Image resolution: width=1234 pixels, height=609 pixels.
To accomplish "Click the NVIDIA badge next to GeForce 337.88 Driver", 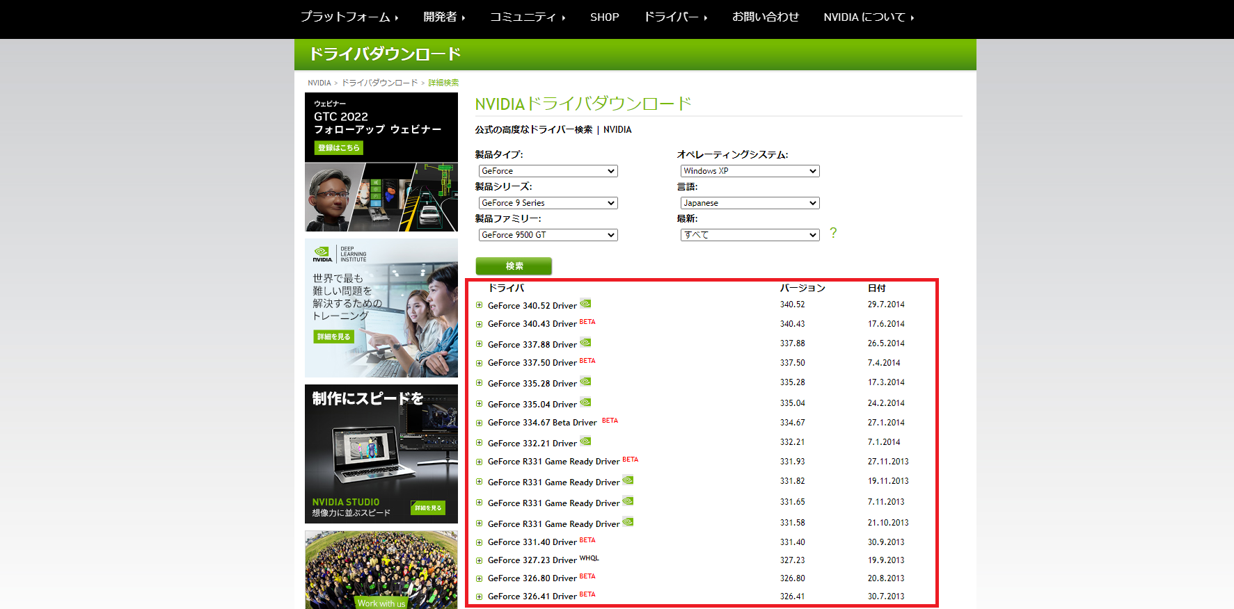I will click(x=585, y=342).
